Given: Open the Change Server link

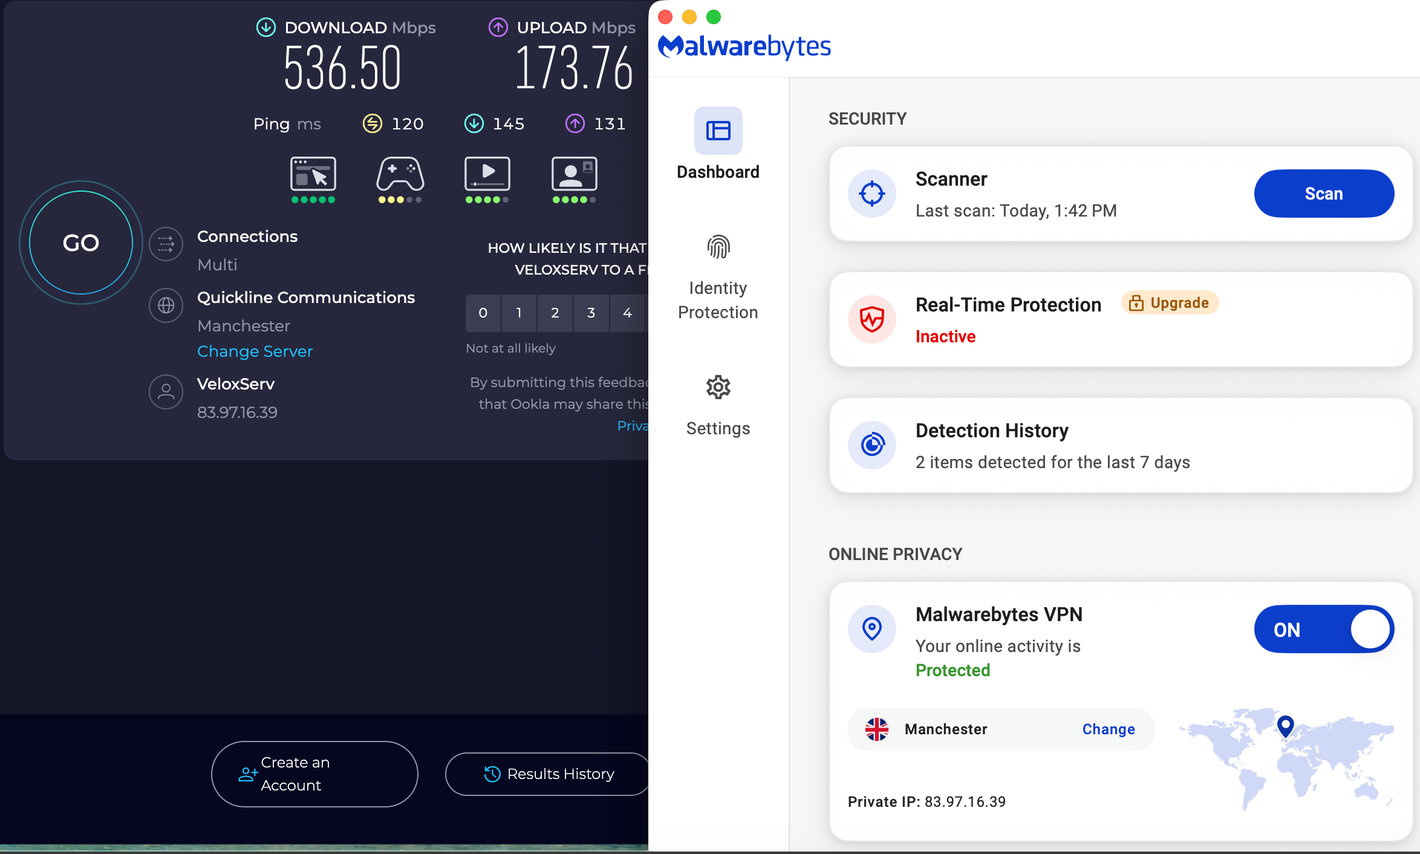Looking at the screenshot, I should (255, 351).
